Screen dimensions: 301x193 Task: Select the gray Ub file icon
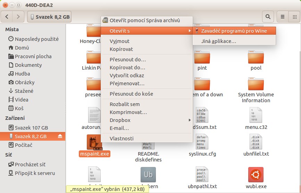click(x=148, y=175)
